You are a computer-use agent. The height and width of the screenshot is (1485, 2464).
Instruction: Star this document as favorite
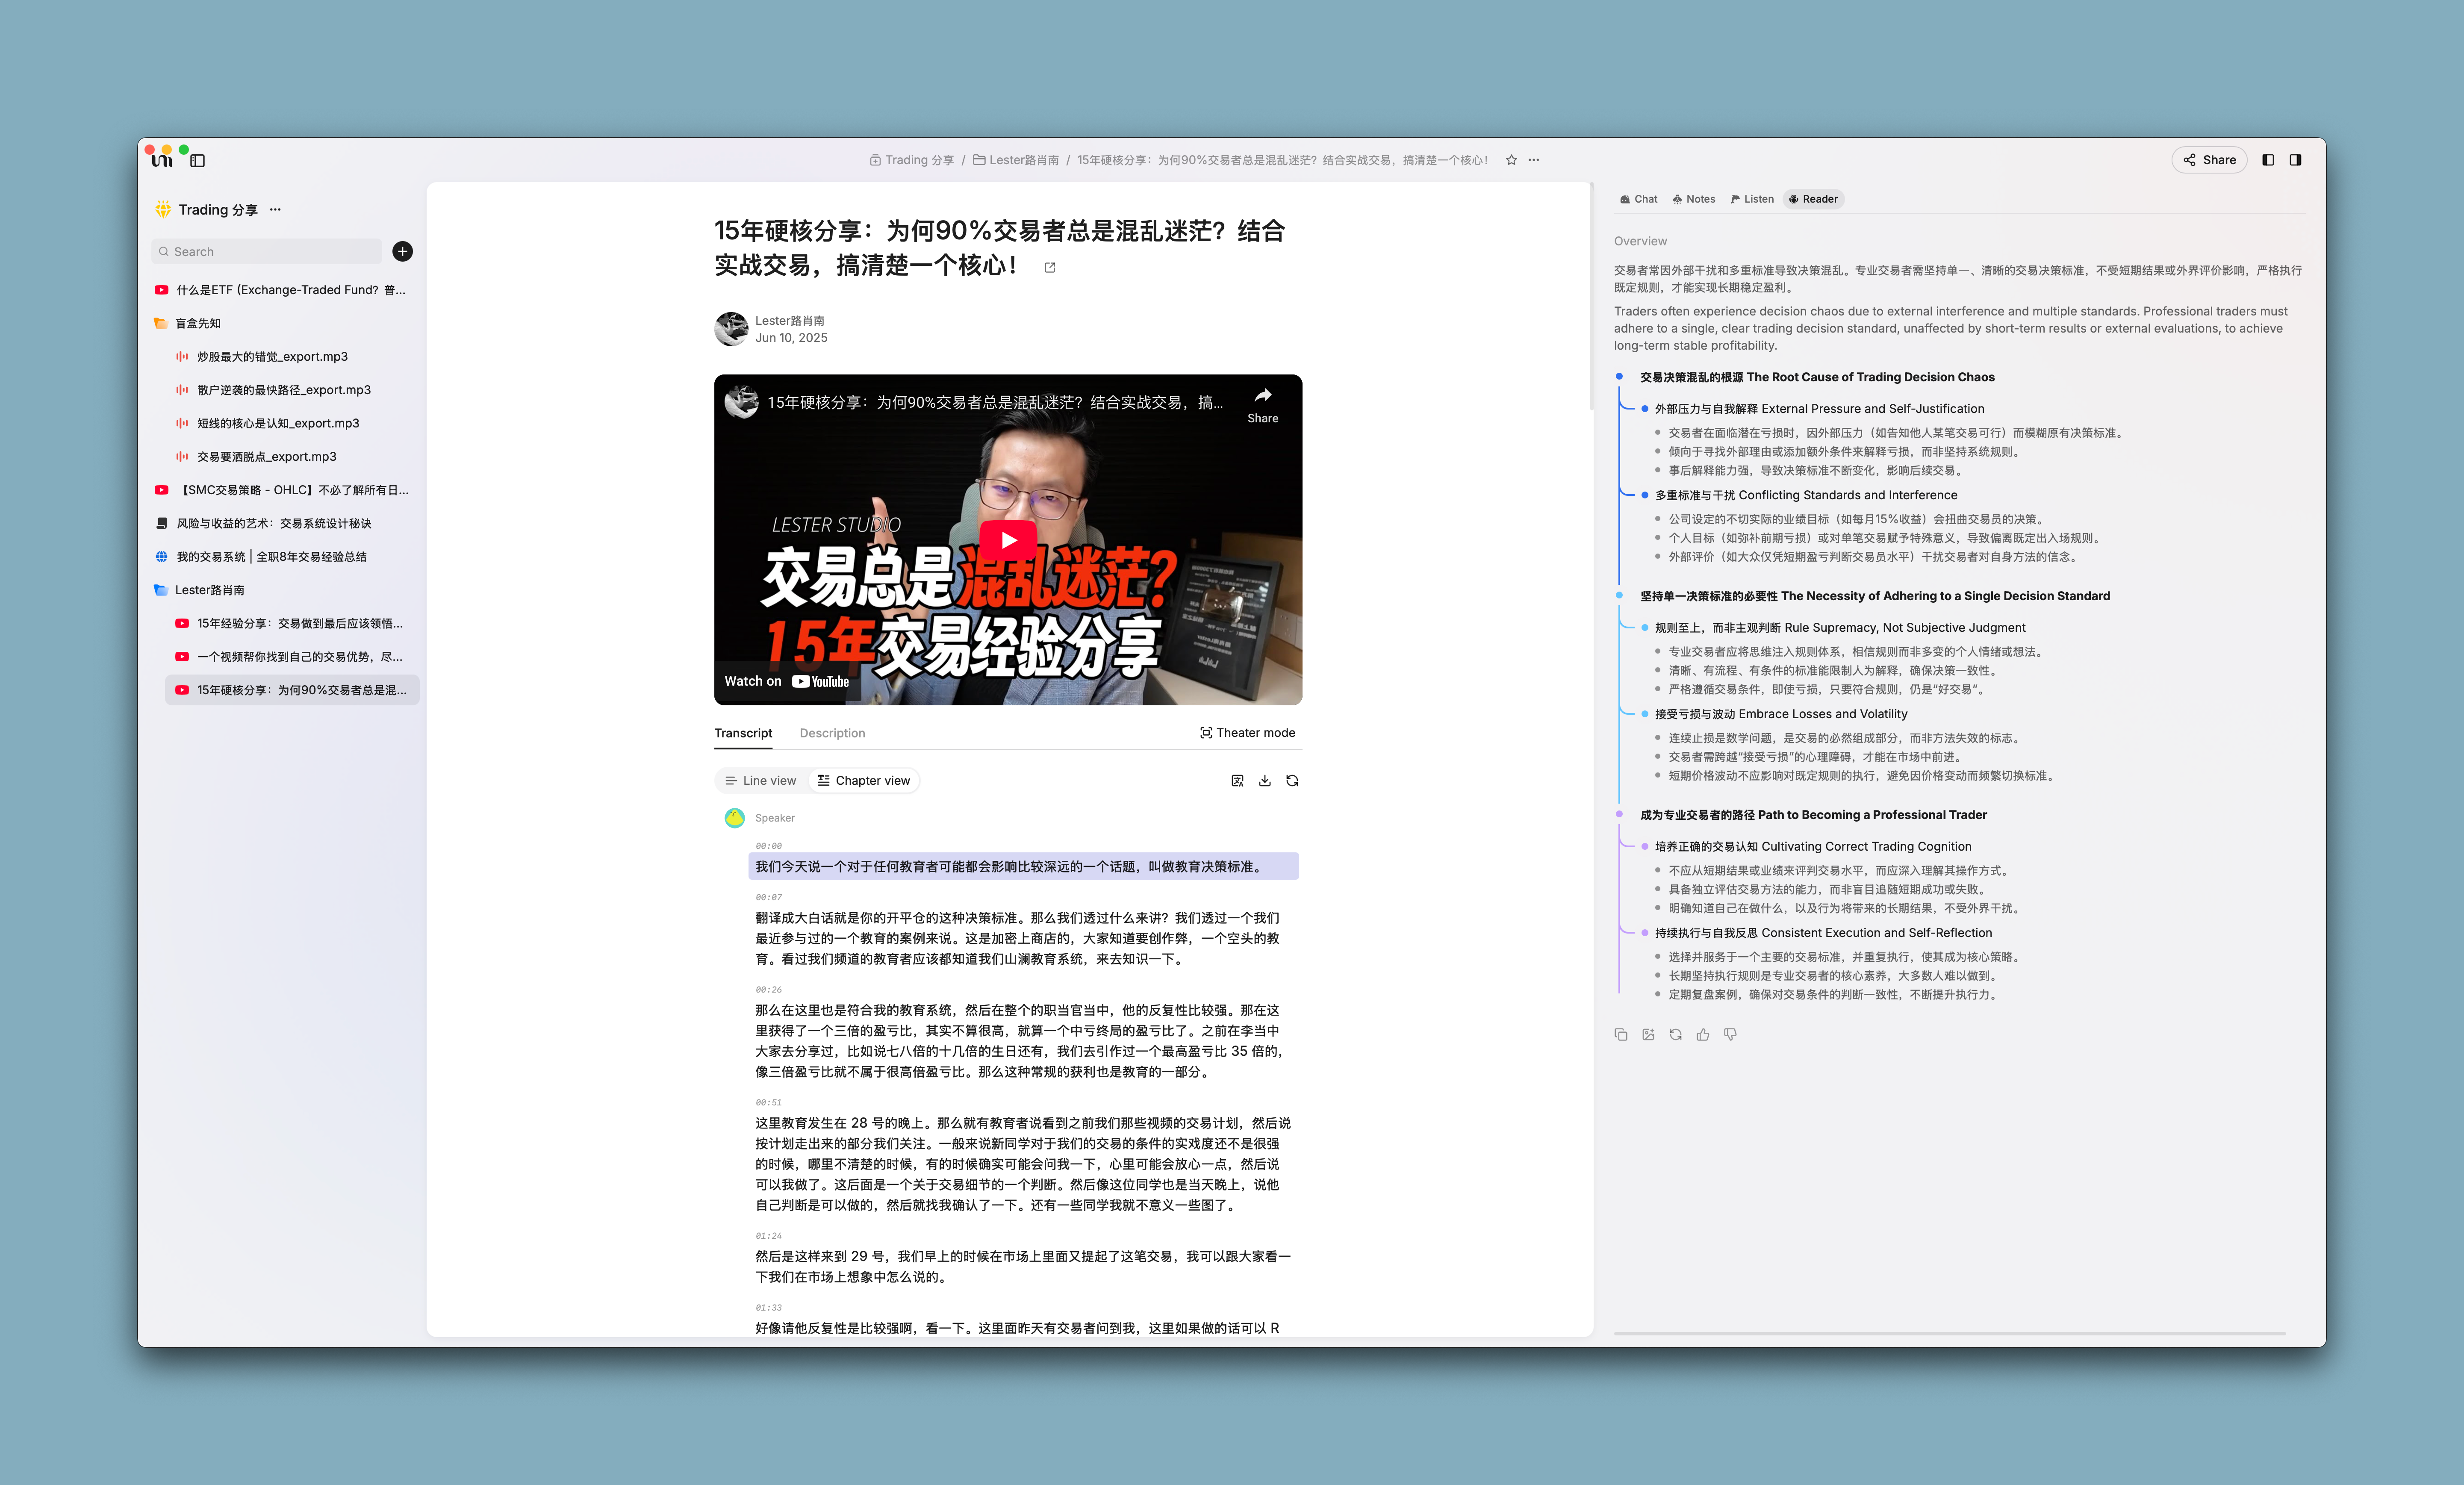pyautogui.click(x=1511, y=160)
